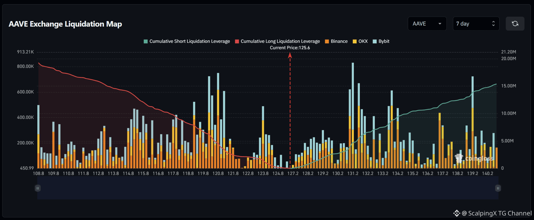Click the 21.20M right axis label
This screenshot has width=534, height=220.
coord(509,52)
